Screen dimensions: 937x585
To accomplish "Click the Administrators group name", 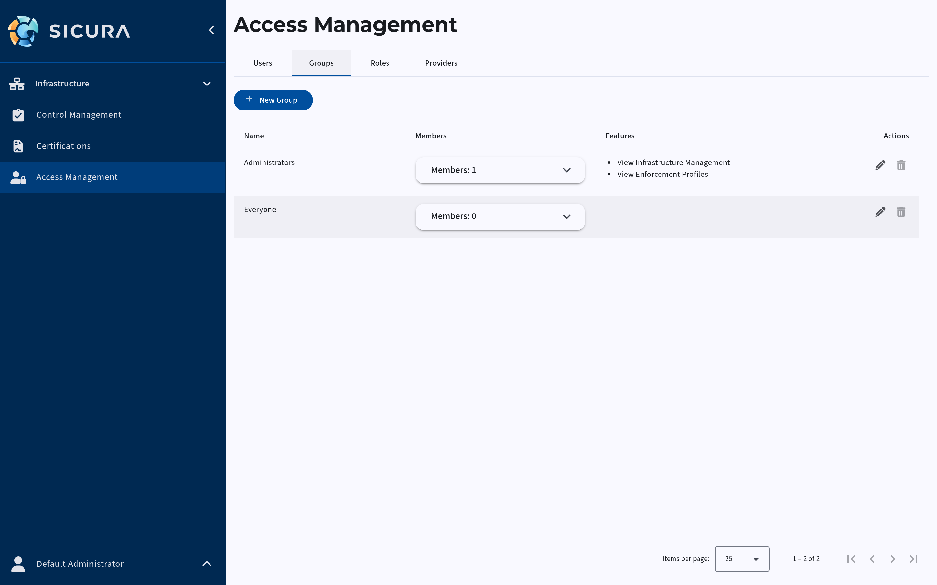I will [269, 162].
